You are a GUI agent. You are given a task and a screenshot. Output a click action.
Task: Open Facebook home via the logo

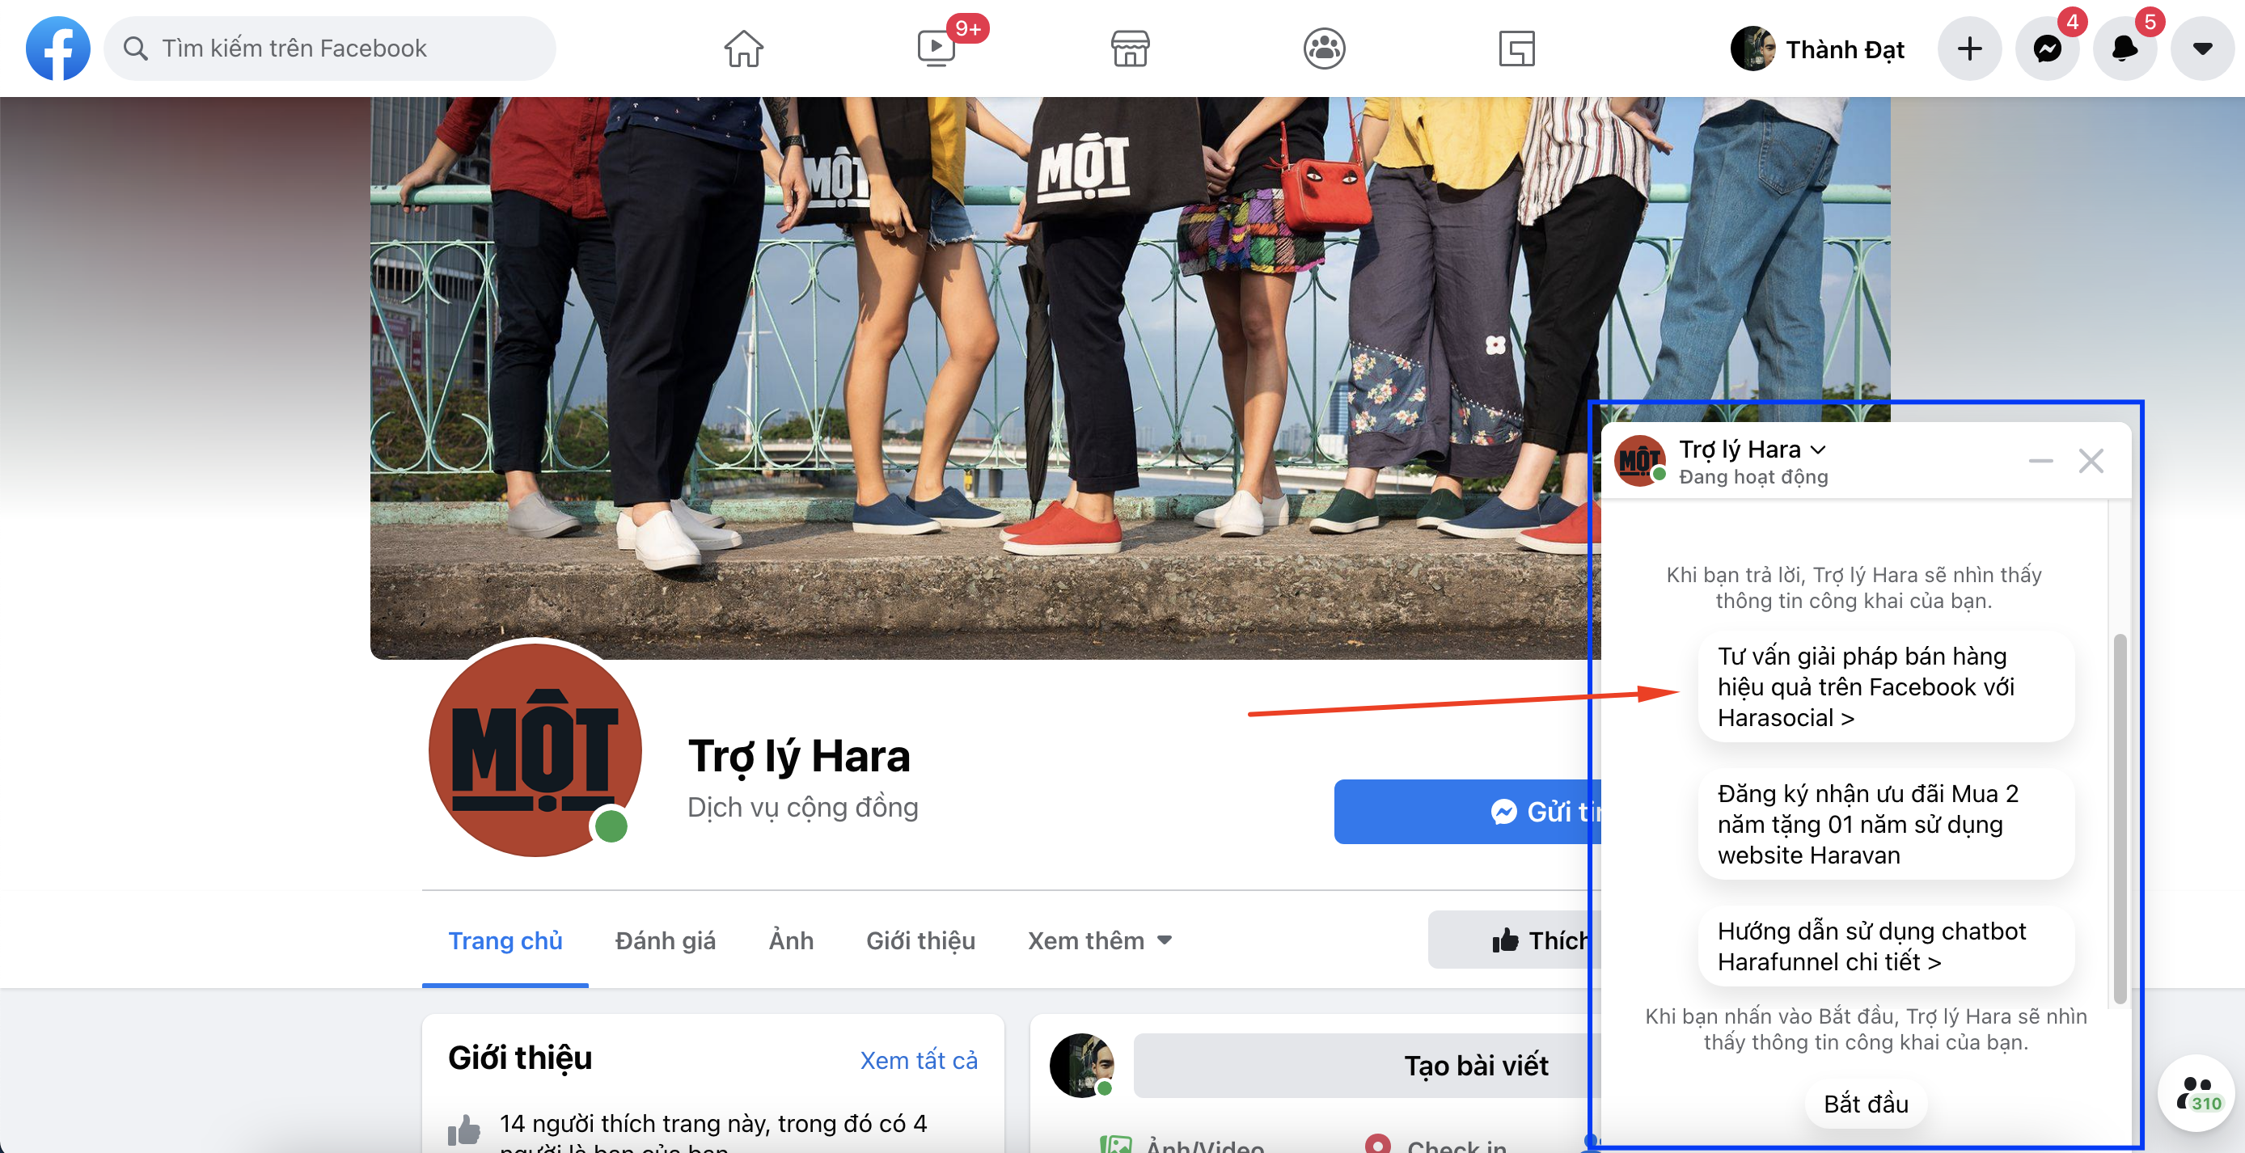[57, 48]
